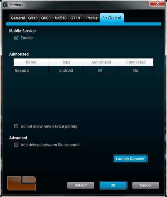Switch to the General tab
This screenshot has height=197, width=167.
pyautogui.click(x=18, y=18)
